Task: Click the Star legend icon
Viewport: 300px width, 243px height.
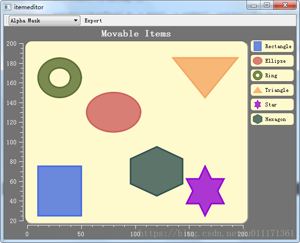Action: coord(258,104)
